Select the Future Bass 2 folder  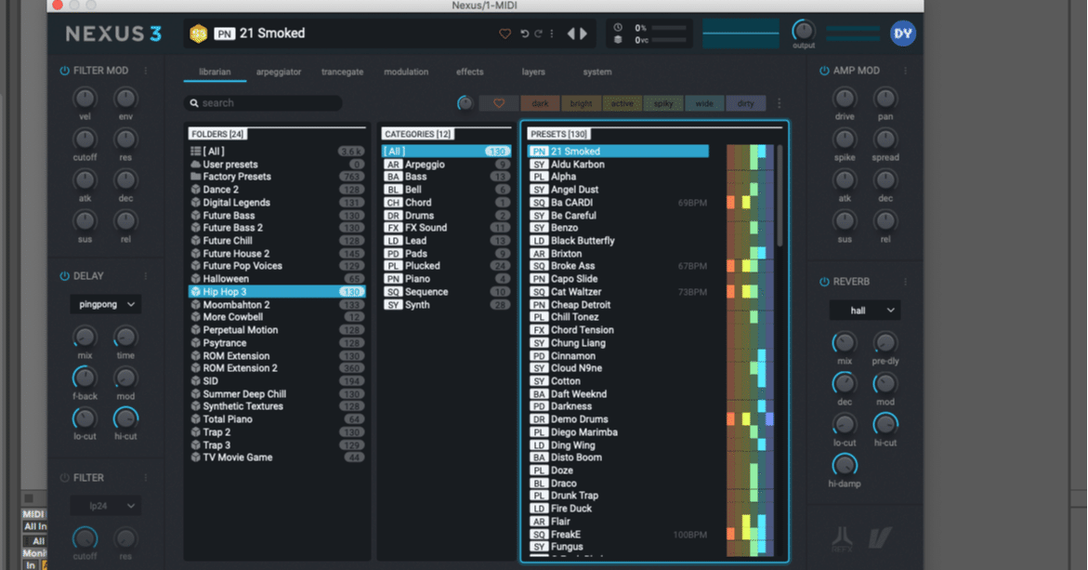(277, 228)
